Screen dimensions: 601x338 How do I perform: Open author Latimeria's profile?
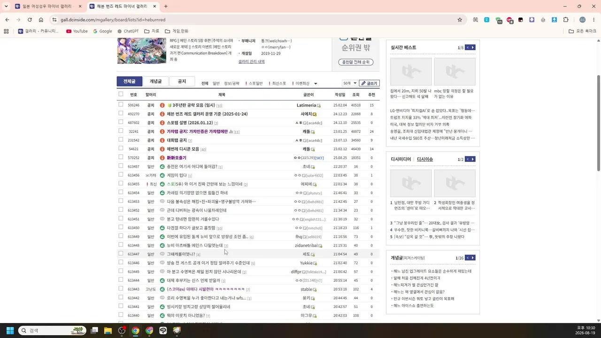(x=306, y=105)
